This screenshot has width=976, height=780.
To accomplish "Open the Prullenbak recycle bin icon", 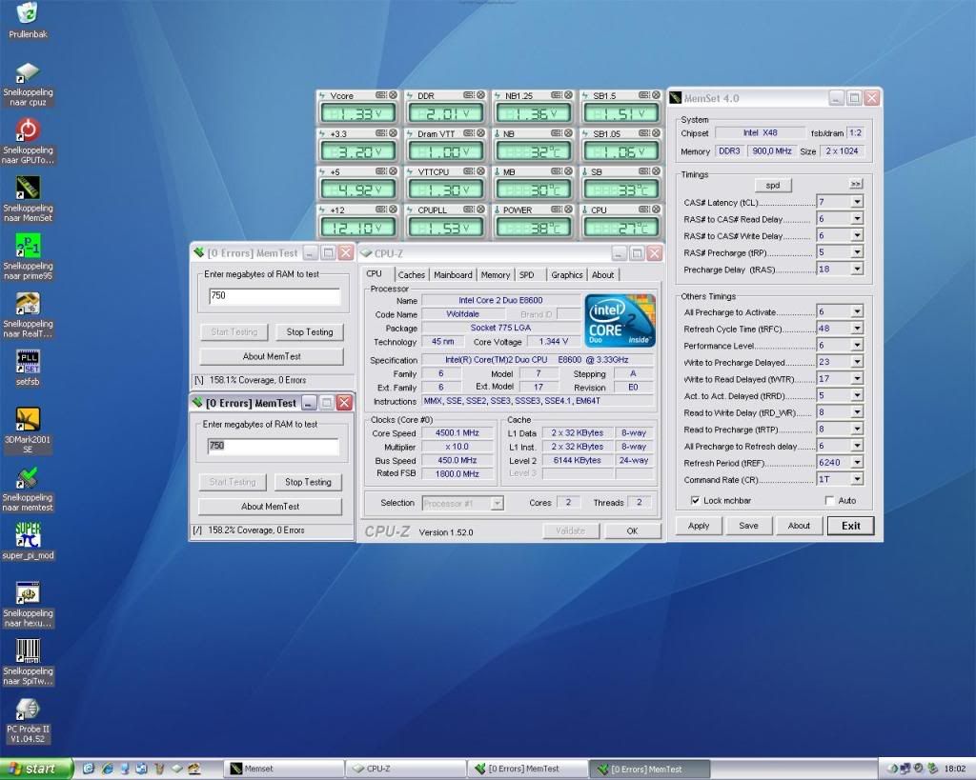I will (x=28, y=14).
